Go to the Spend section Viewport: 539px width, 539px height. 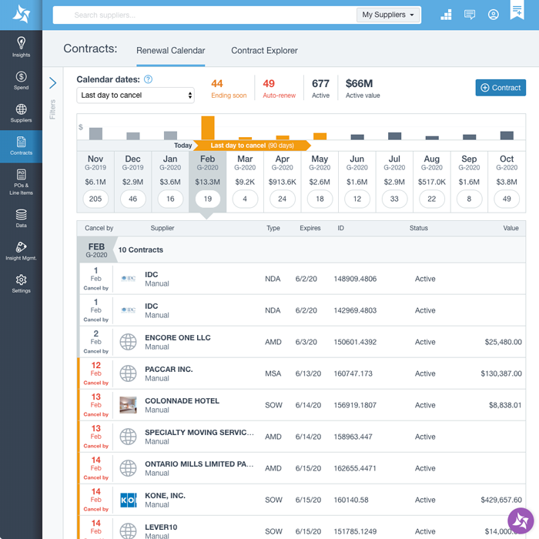coord(21,80)
